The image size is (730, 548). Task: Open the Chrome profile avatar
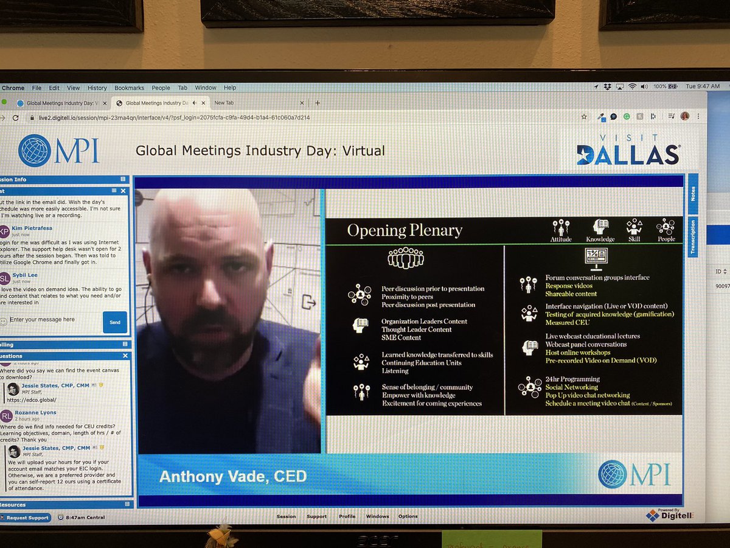pos(685,116)
